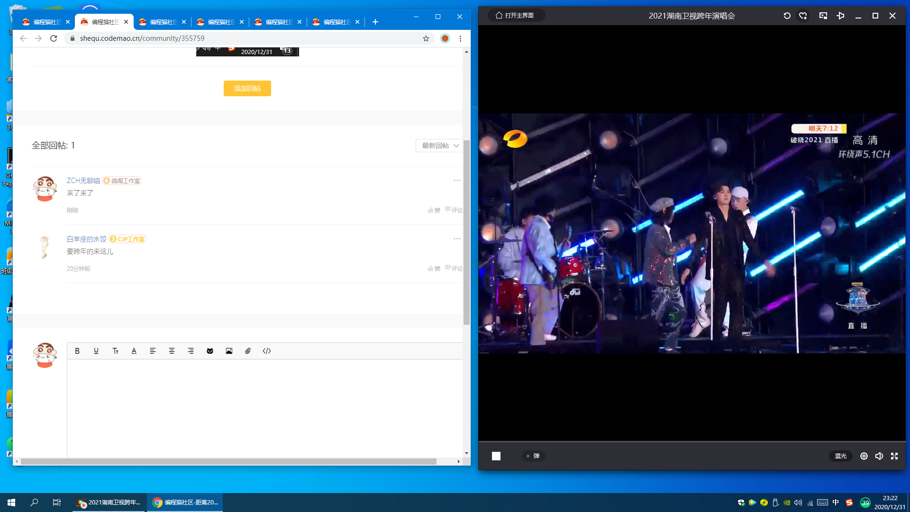Attach a file with the paperclip icon
The height and width of the screenshot is (512, 910).
(248, 351)
